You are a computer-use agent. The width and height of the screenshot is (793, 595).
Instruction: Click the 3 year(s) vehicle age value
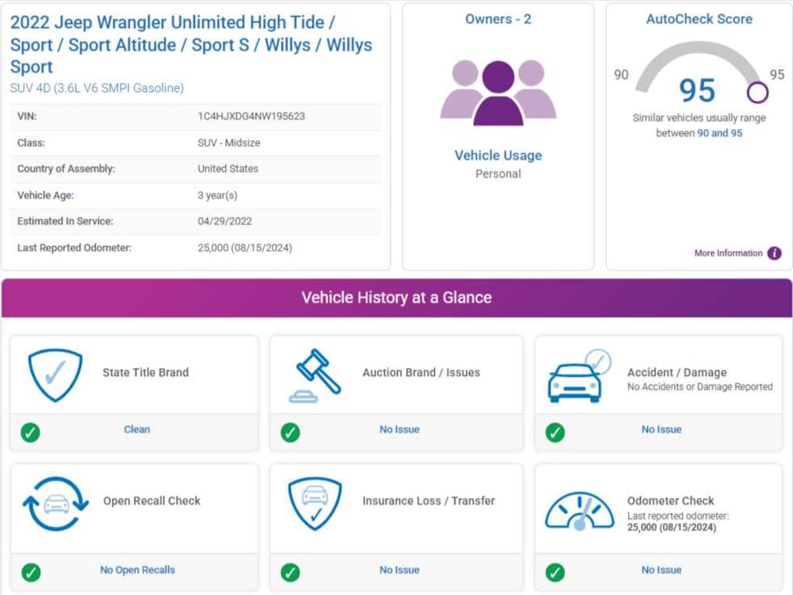(218, 196)
